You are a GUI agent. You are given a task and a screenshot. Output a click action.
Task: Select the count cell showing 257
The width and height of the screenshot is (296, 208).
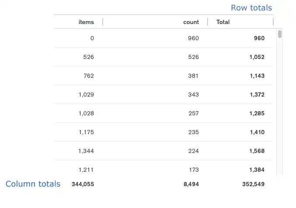click(x=193, y=113)
